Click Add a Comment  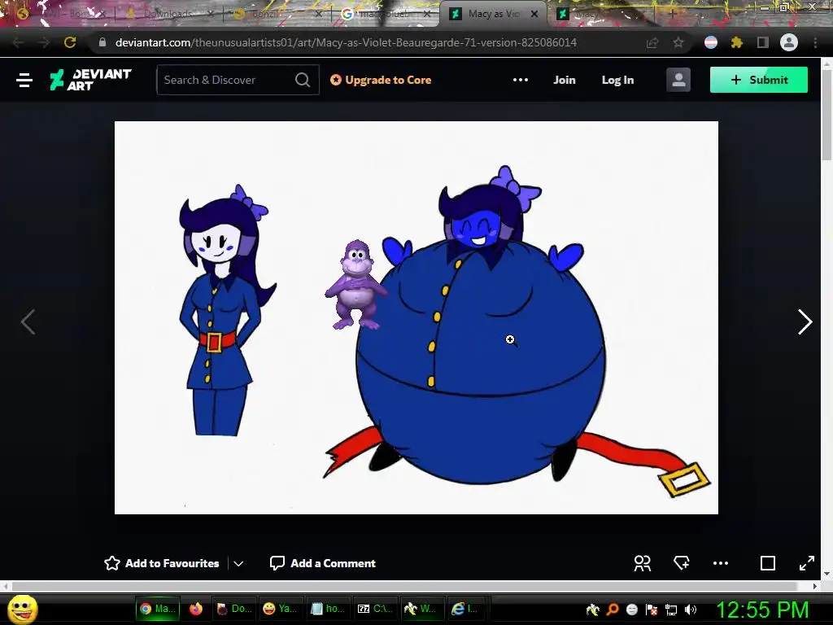[x=322, y=563]
